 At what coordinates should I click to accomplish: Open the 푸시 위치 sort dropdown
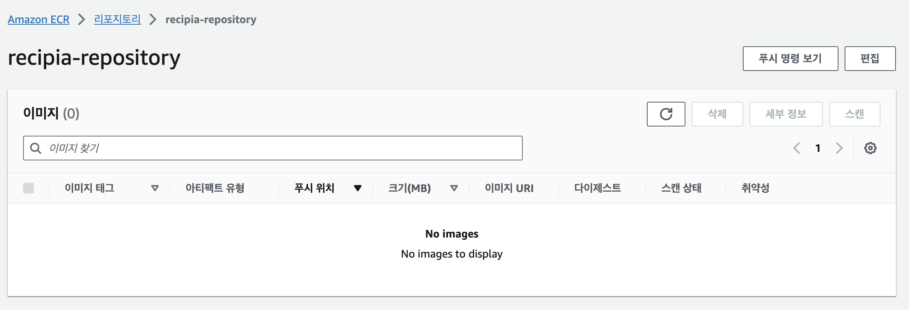(358, 188)
